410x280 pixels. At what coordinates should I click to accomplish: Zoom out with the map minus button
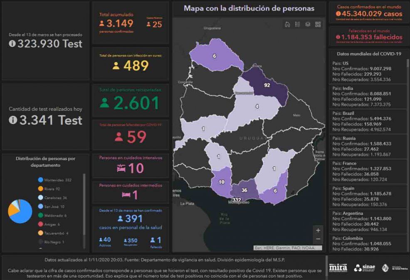click(x=318, y=239)
